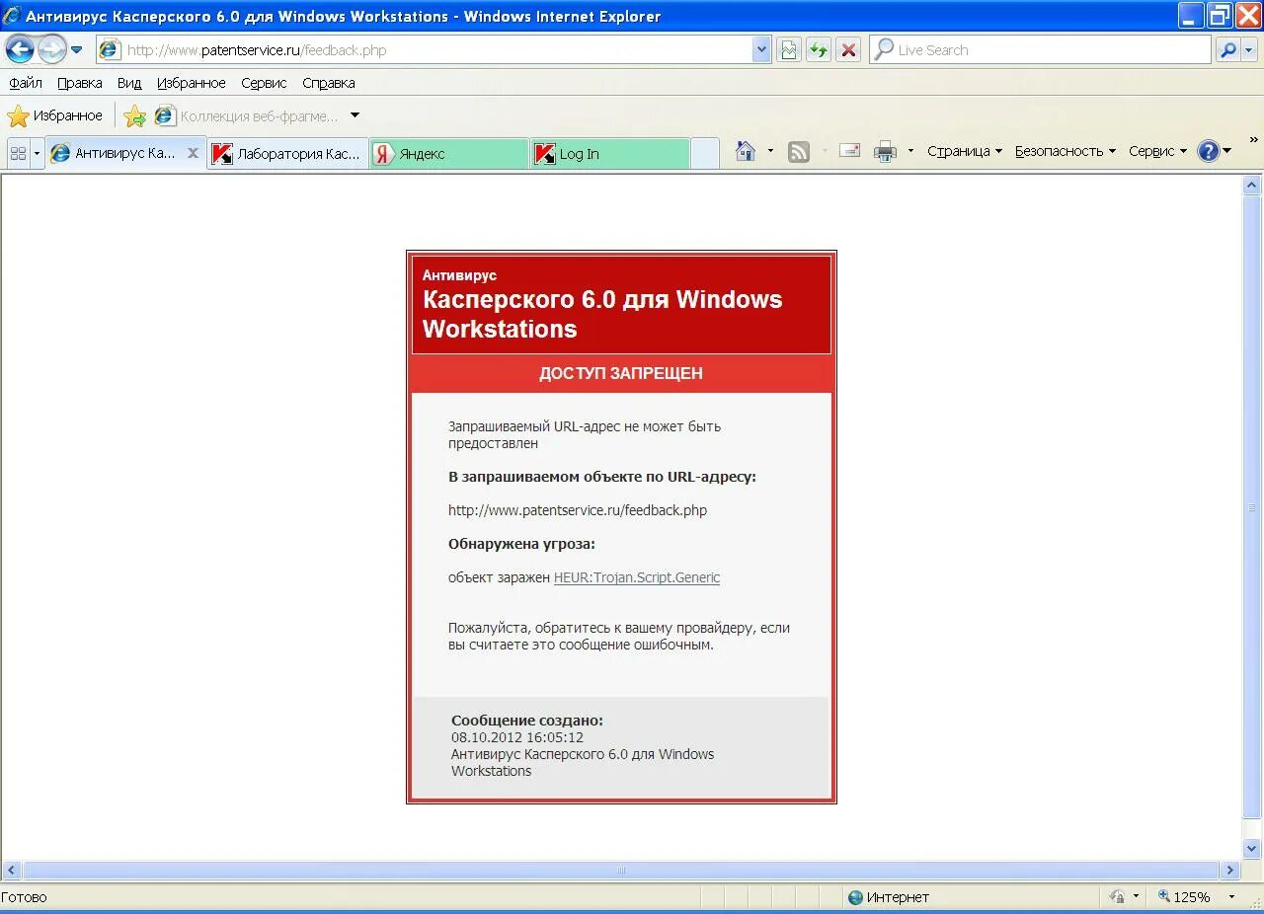Go to Home page icon
Screen dimensions: 1264x914
coord(746,151)
